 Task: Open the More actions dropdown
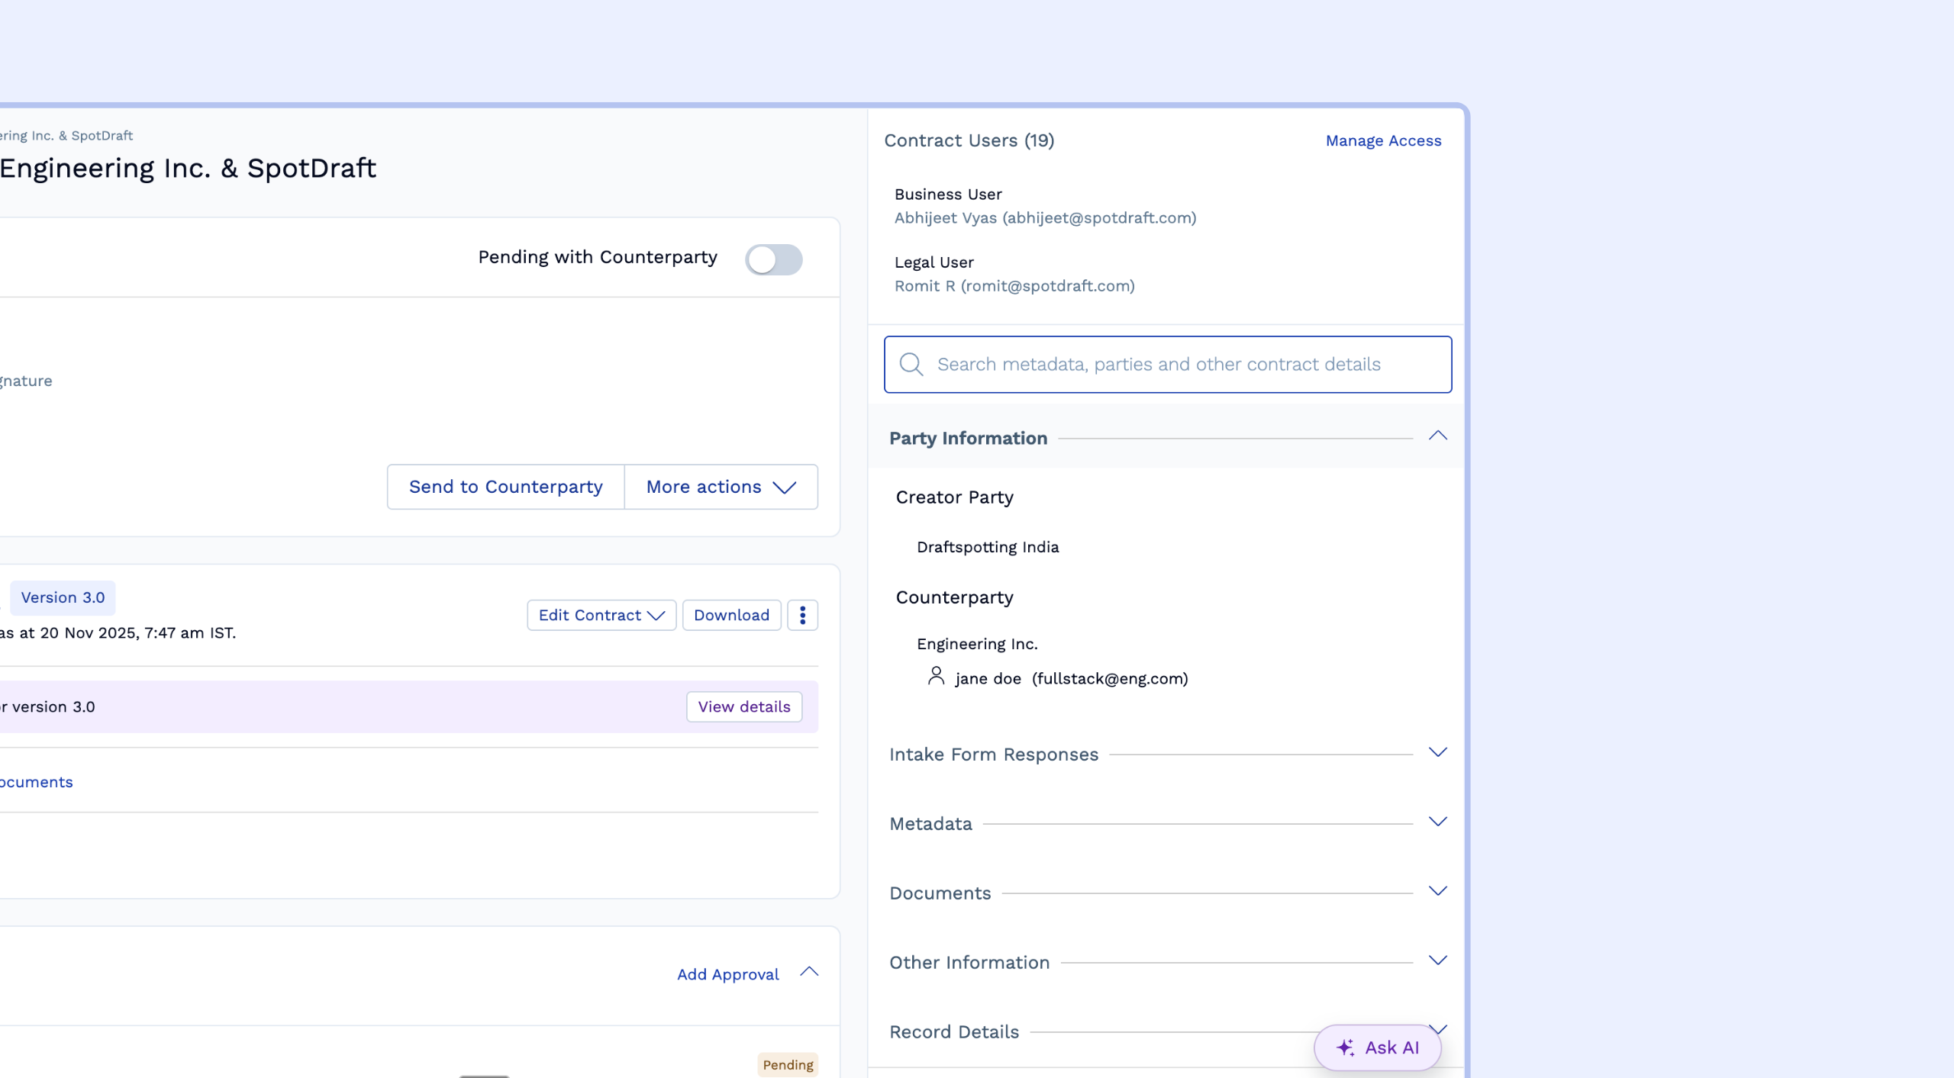721,487
